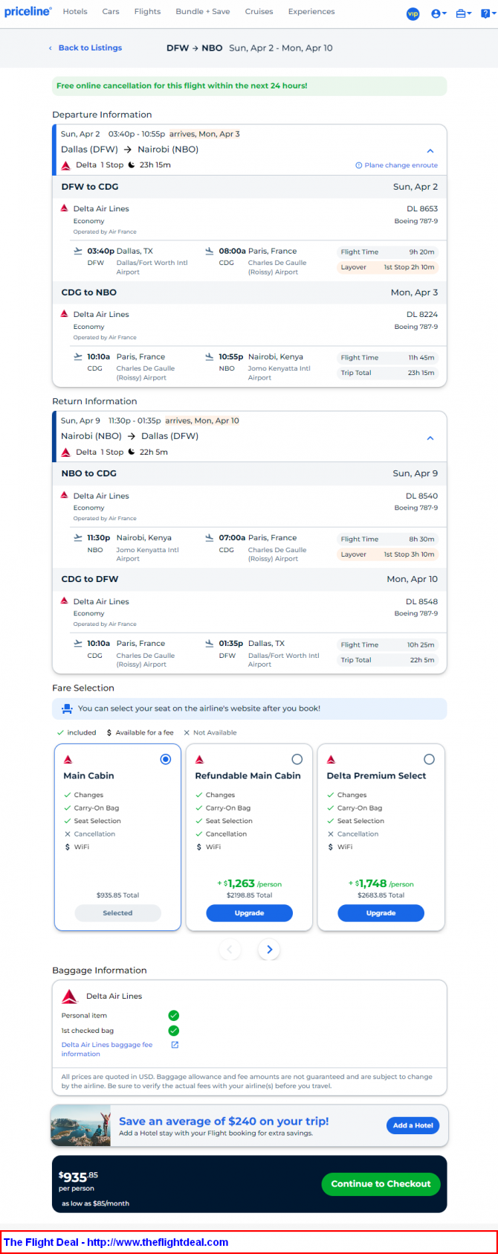Click Continue to Checkout

tap(381, 1184)
